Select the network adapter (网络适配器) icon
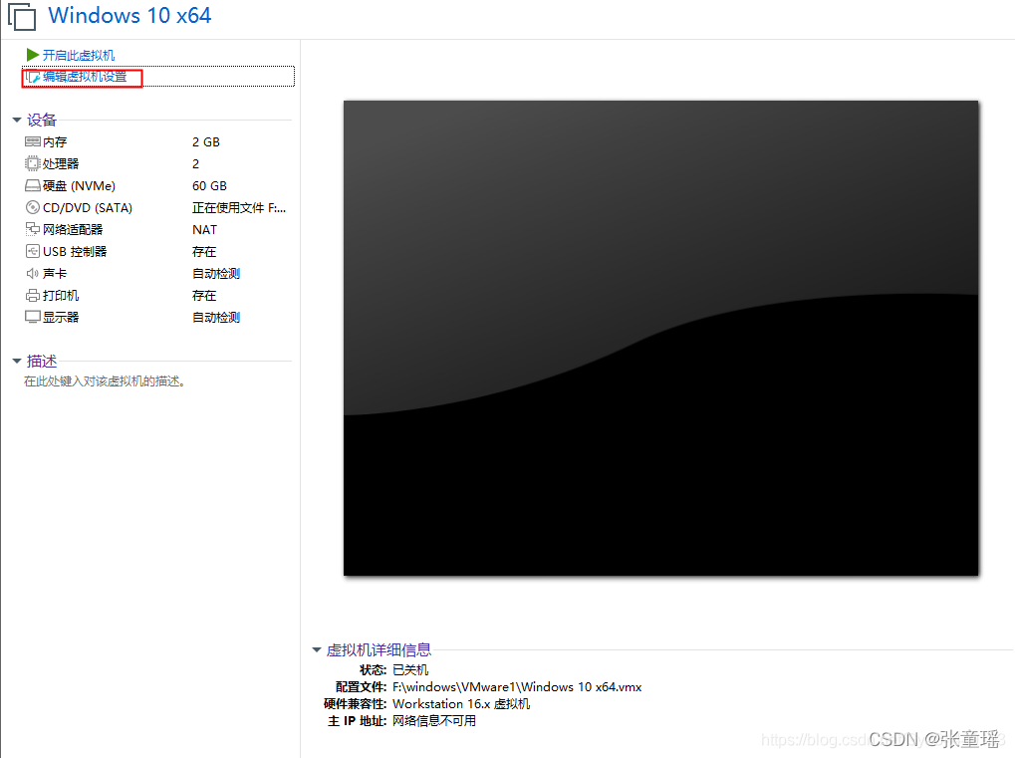Image resolution: width=1015 pixels, height=758 pixels. [x=32, y=229]
